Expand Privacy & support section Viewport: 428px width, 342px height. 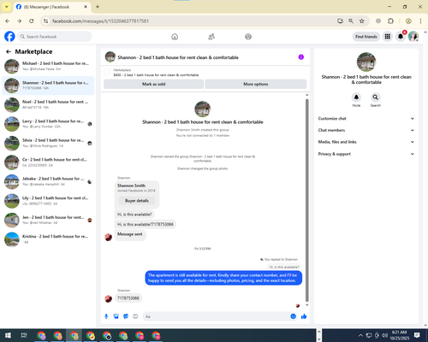tap(366, 154)
